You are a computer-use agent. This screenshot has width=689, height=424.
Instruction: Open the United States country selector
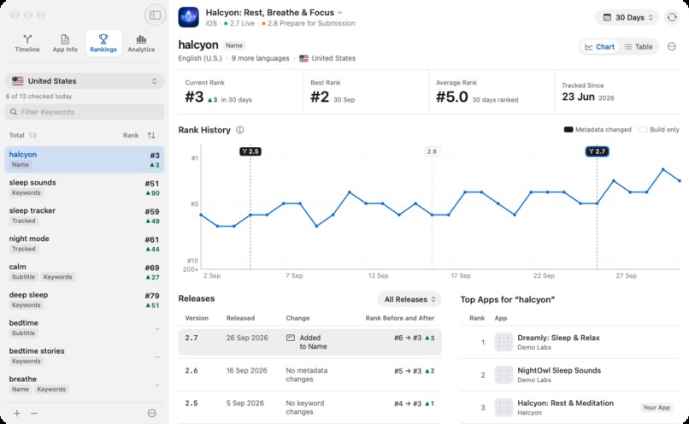85,81
